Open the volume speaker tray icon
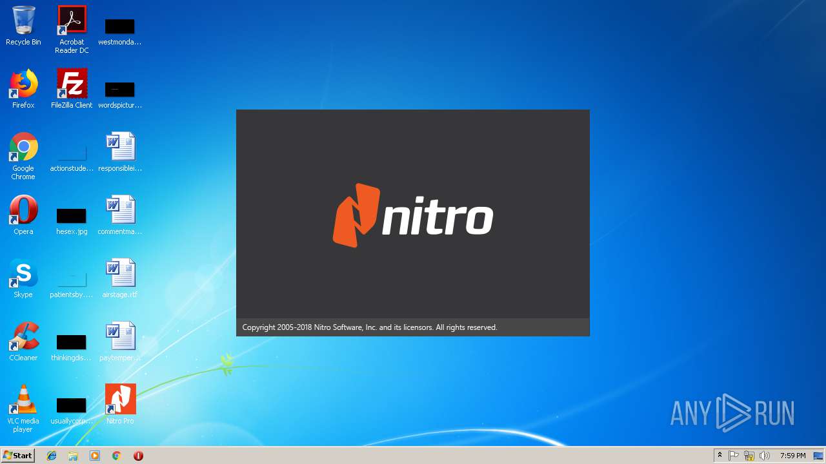Image resolution: width=826 pixels, height=464 pixels. 765,456
